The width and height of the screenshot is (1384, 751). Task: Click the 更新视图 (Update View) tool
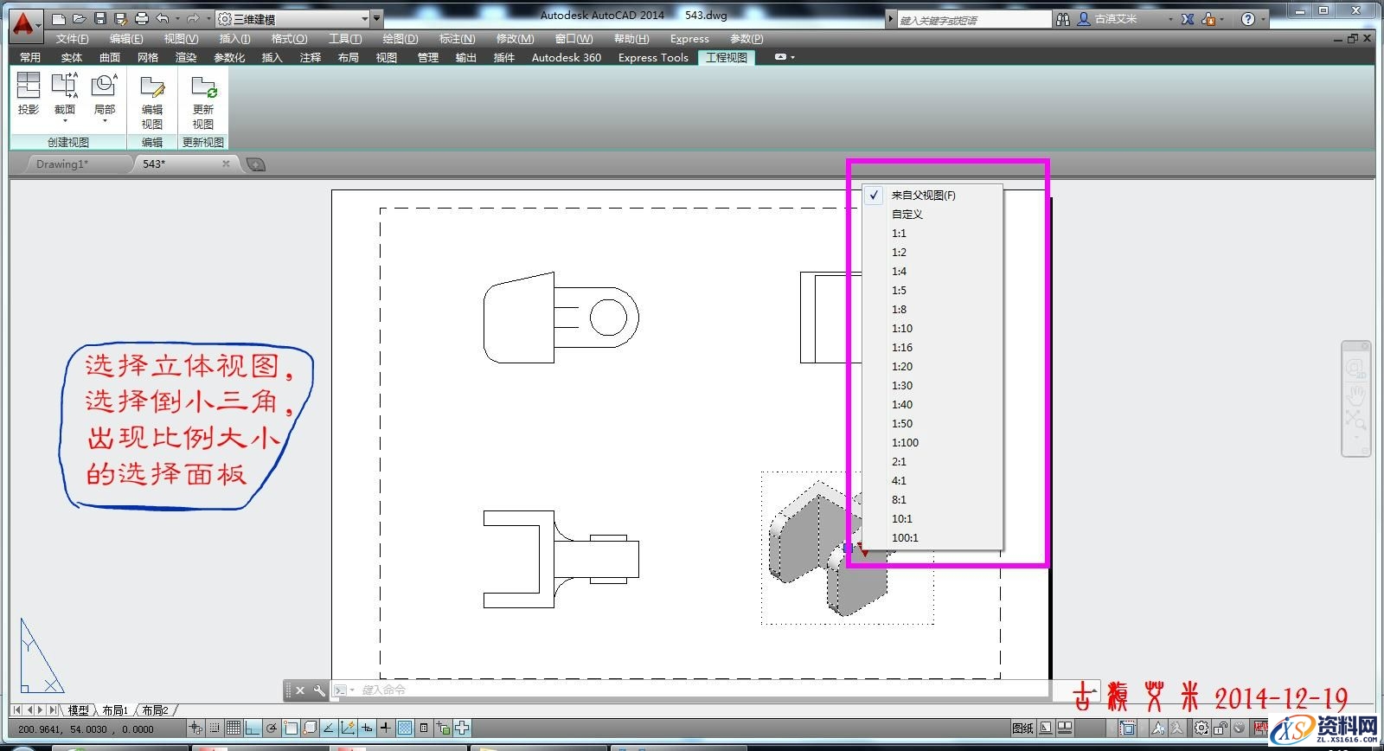203,100
